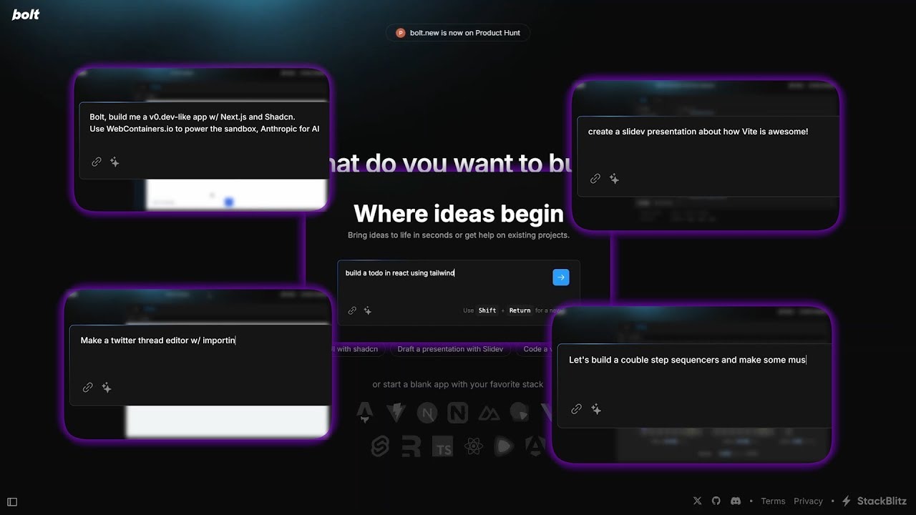Click the bolt logo in the header

26,14
